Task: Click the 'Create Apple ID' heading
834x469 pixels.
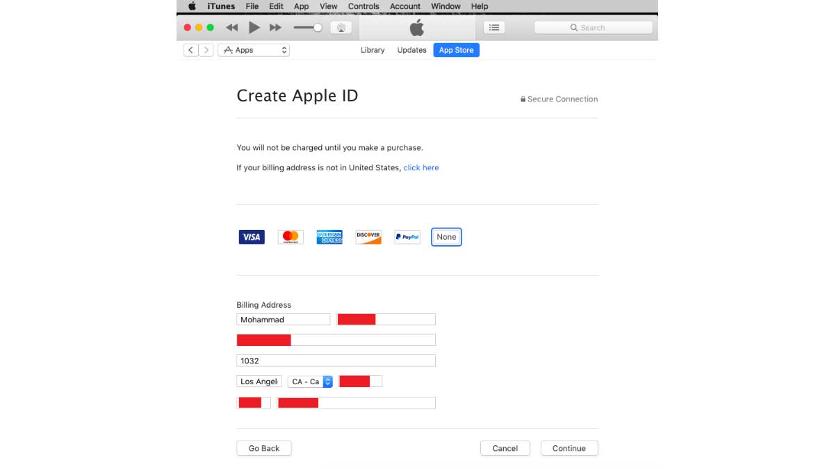Action: click(297, 96)
